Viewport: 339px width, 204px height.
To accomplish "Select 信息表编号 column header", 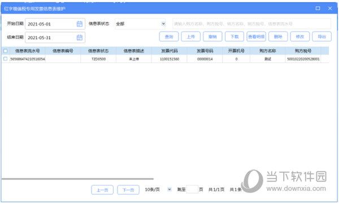I will [x=63, y=51].
